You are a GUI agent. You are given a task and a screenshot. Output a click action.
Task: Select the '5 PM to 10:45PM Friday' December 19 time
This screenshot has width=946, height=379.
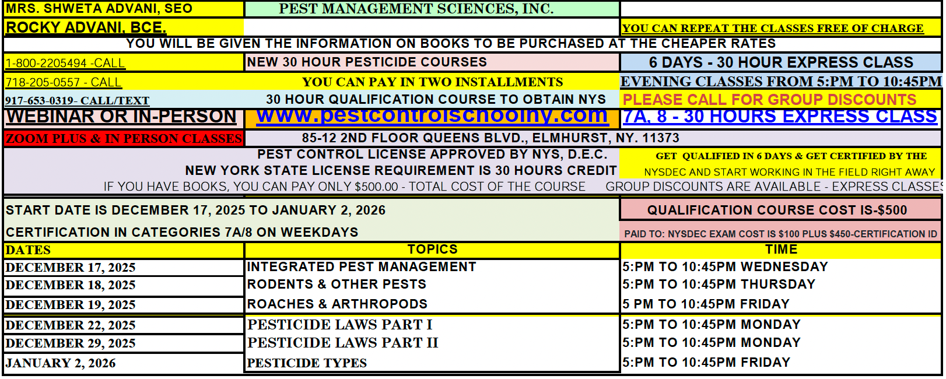(x=706, y=304)
